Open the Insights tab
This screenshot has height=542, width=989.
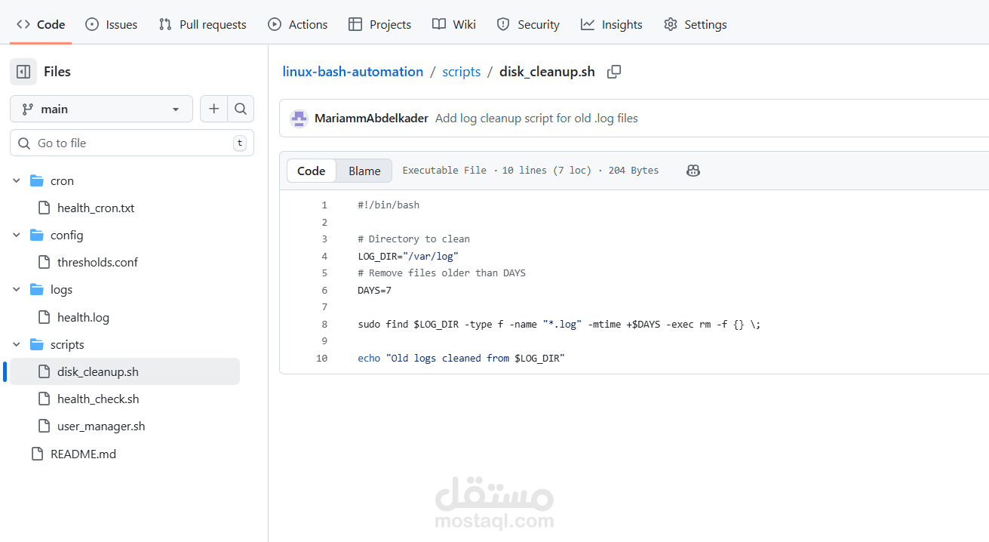[612, 24]
